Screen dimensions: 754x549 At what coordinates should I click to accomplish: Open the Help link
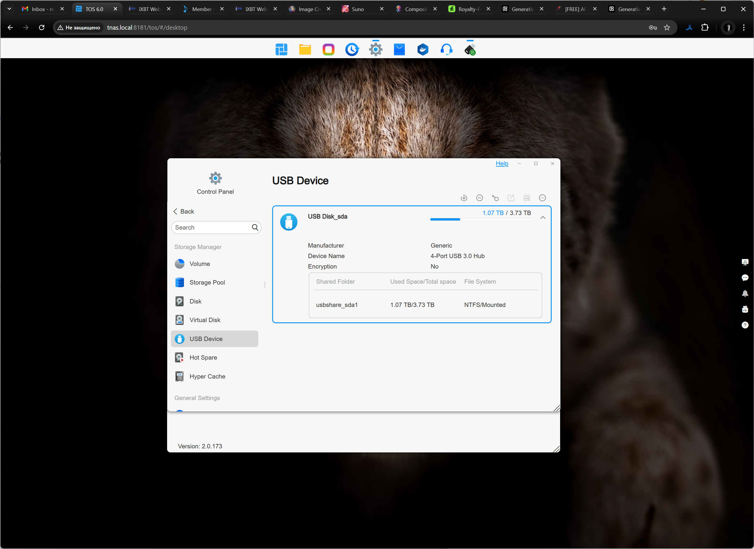[502, 164]
